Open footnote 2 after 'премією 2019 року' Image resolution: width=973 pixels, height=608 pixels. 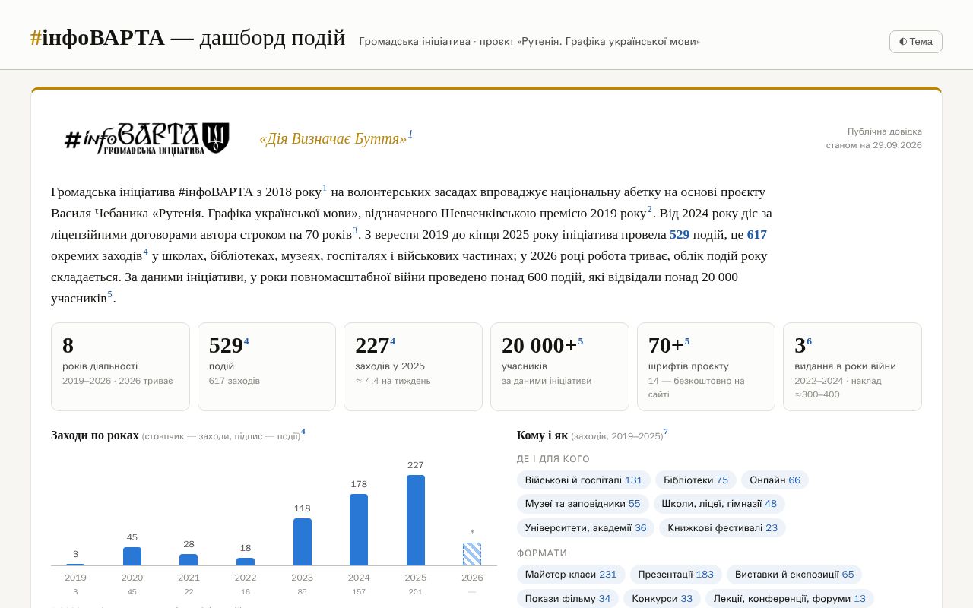click(650, 209)
